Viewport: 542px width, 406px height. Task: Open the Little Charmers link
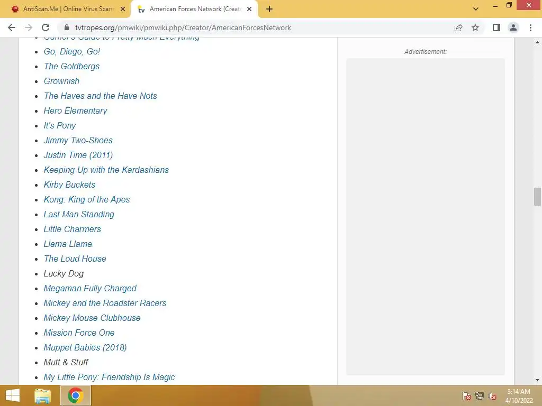coord(72,229)
